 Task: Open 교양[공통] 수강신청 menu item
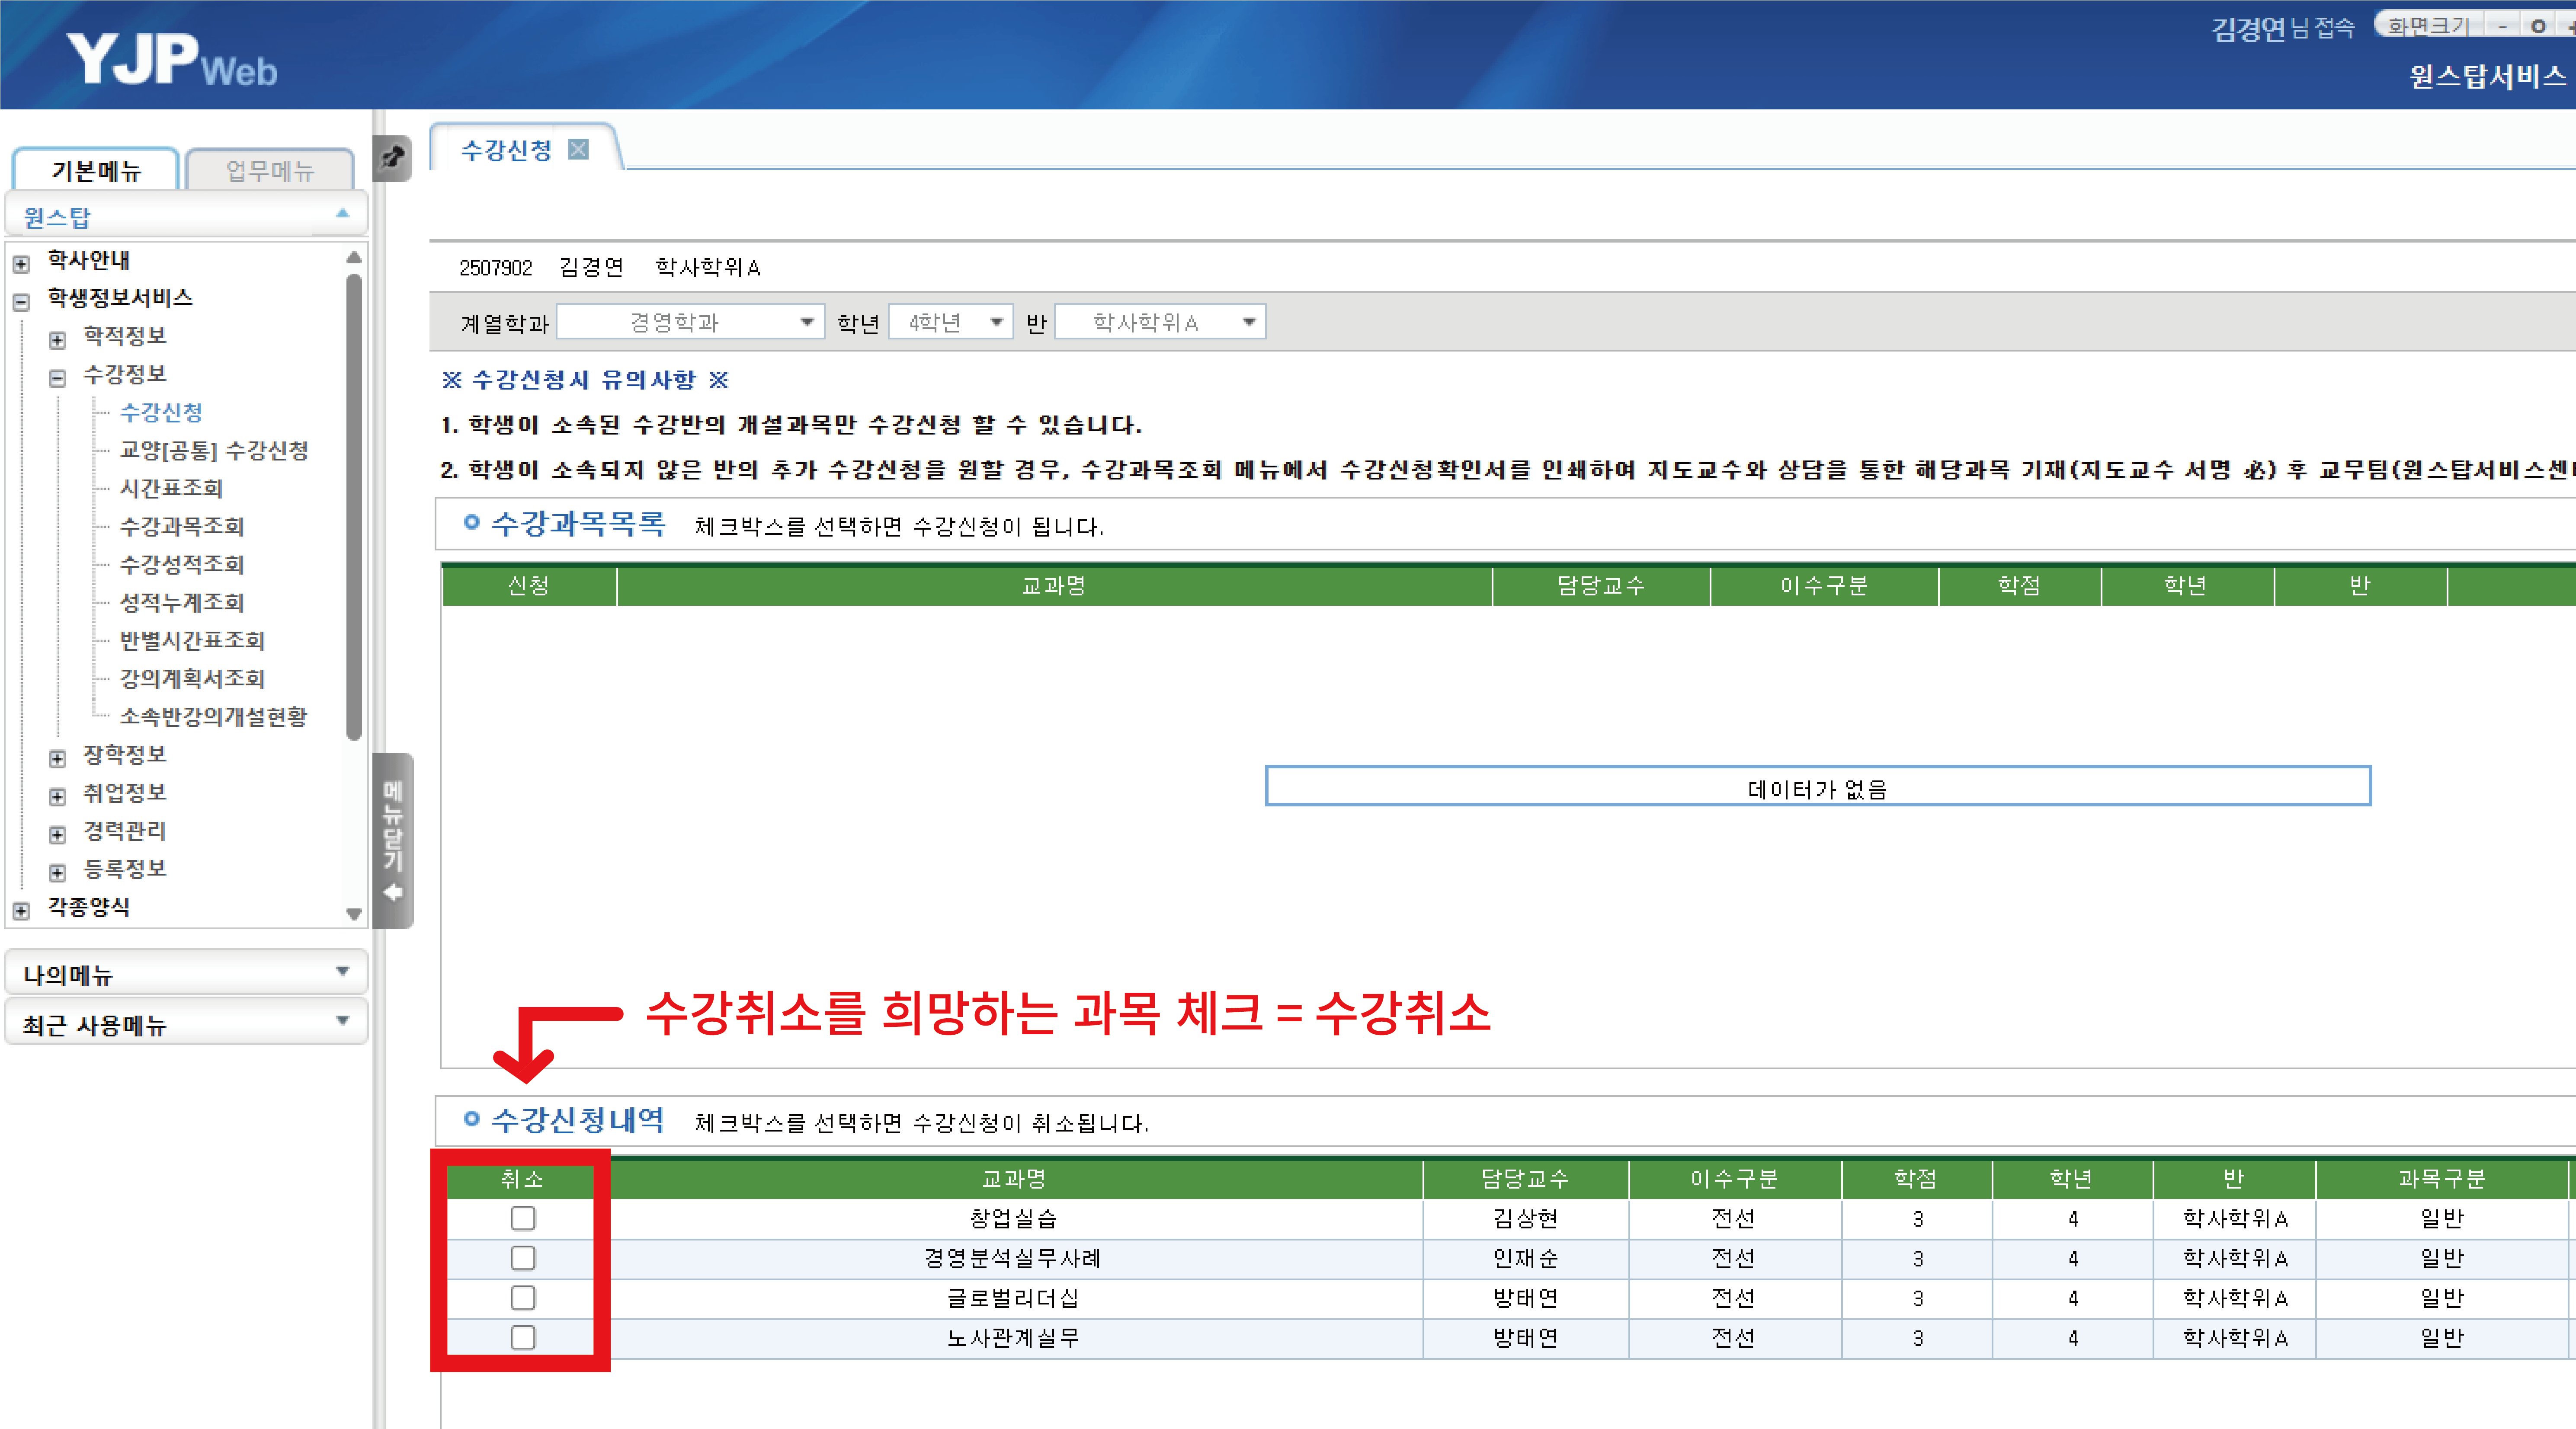214,450
